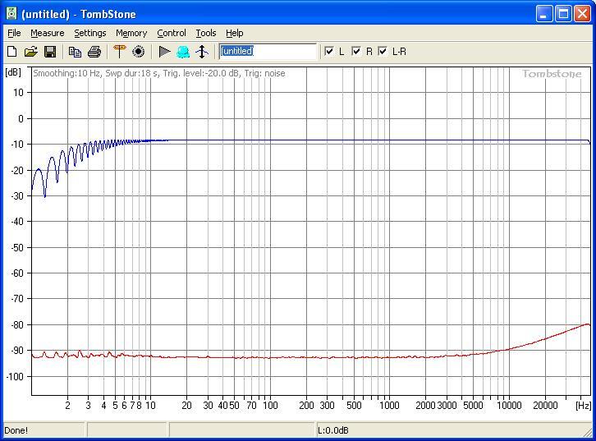The image size is (596, 441).
Task: Click the Copy toolbar icon
Action: click(x=75, y=52)
